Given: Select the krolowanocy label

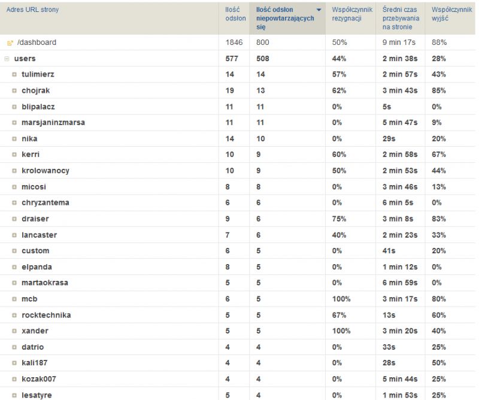Looking at the screenshot, I should tap(46, 171).
